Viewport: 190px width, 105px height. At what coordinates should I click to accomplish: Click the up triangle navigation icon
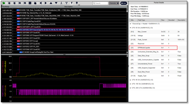(51, 3)
